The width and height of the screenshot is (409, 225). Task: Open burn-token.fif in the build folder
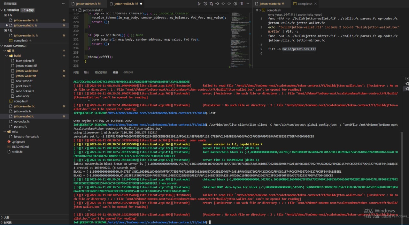click(35, 61)
